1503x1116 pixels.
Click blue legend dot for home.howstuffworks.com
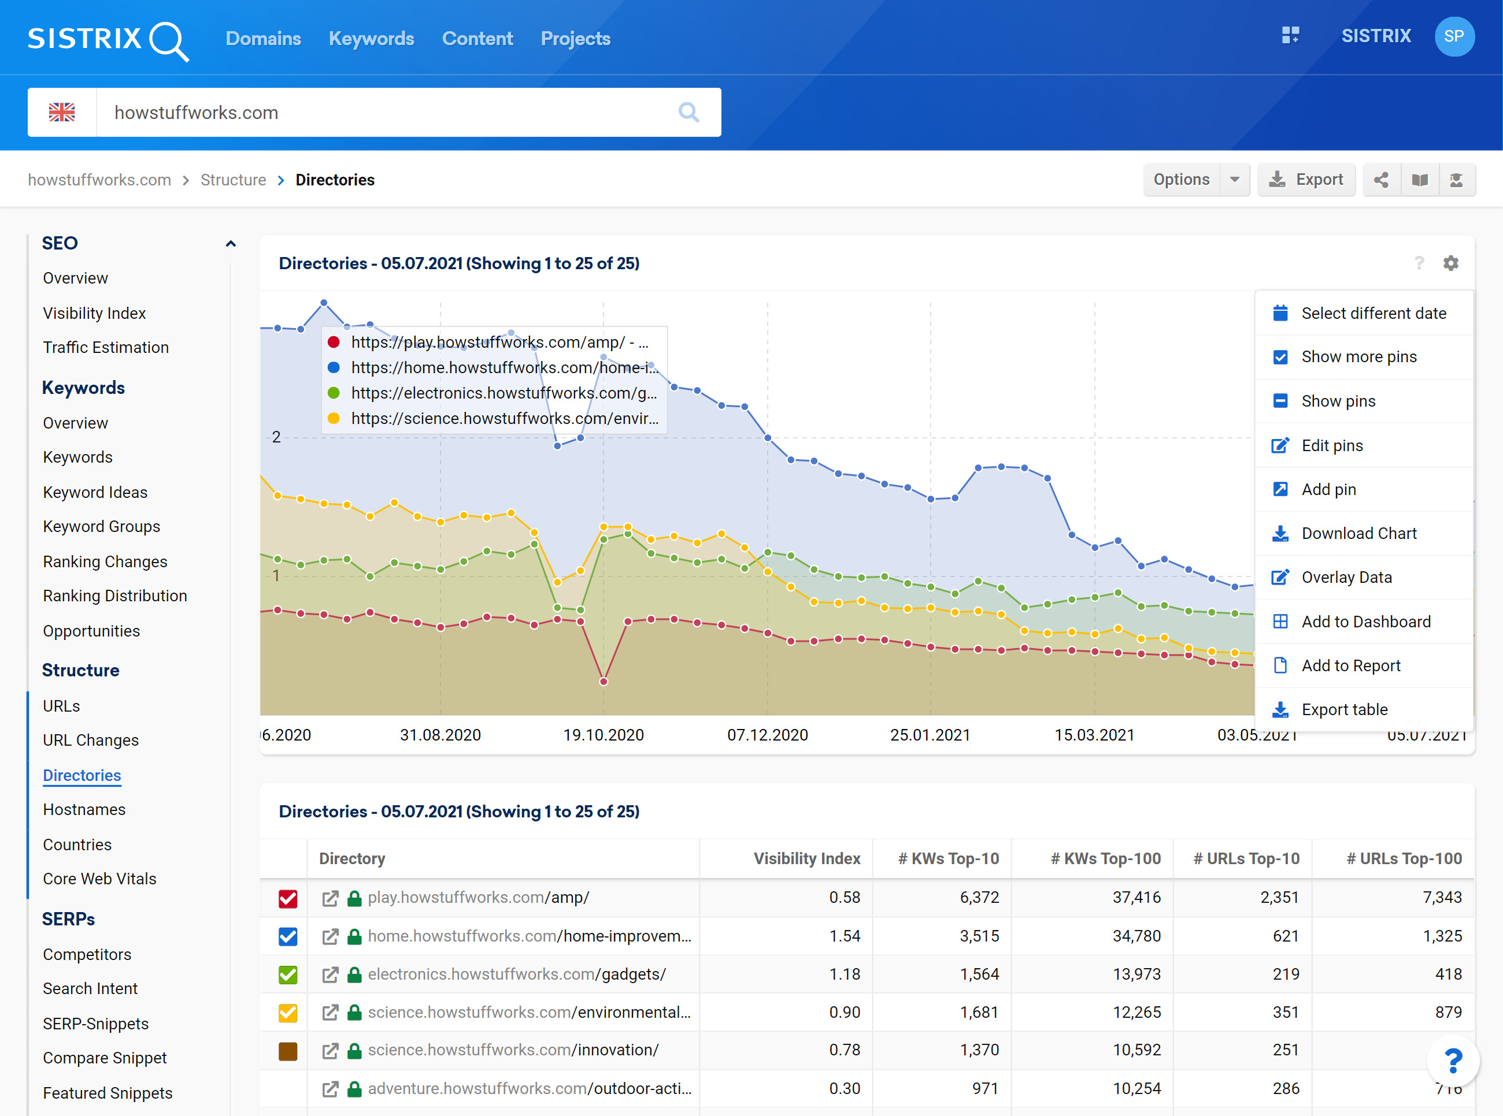(x=334, y=368)
